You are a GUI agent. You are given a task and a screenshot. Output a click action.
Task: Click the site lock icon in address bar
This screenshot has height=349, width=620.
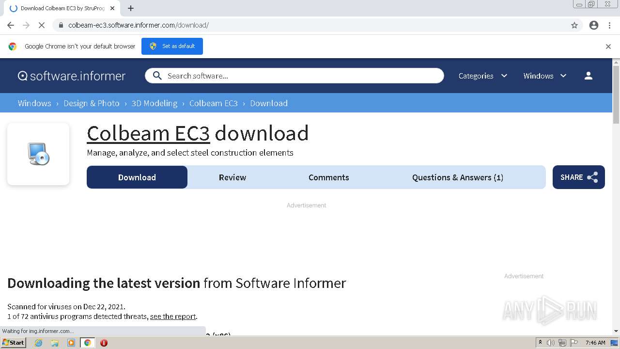(61, 25)
